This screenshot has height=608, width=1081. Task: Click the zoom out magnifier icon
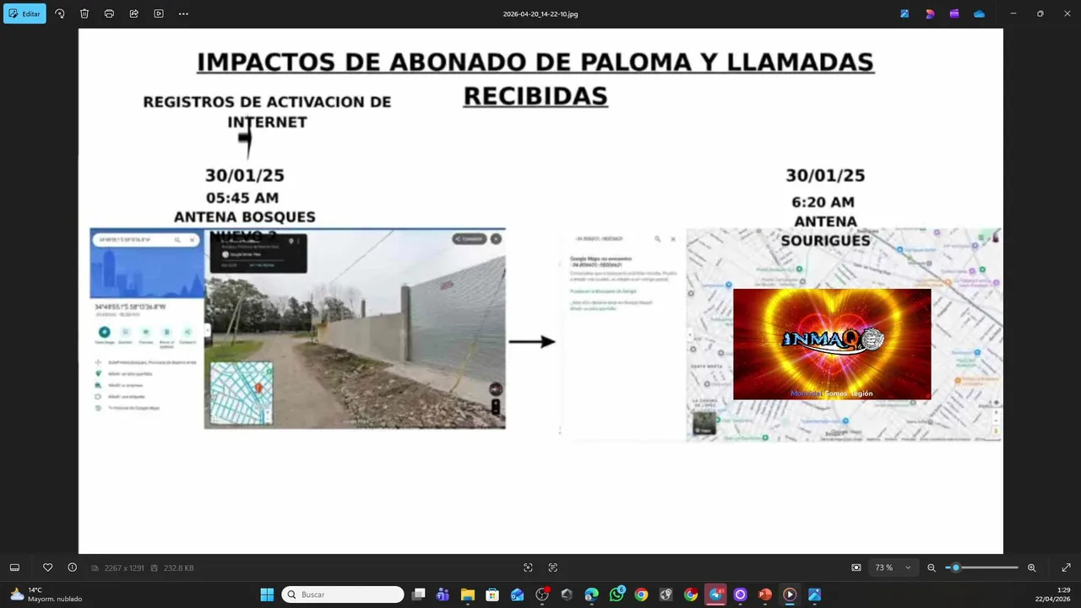[x=932, y=567]
